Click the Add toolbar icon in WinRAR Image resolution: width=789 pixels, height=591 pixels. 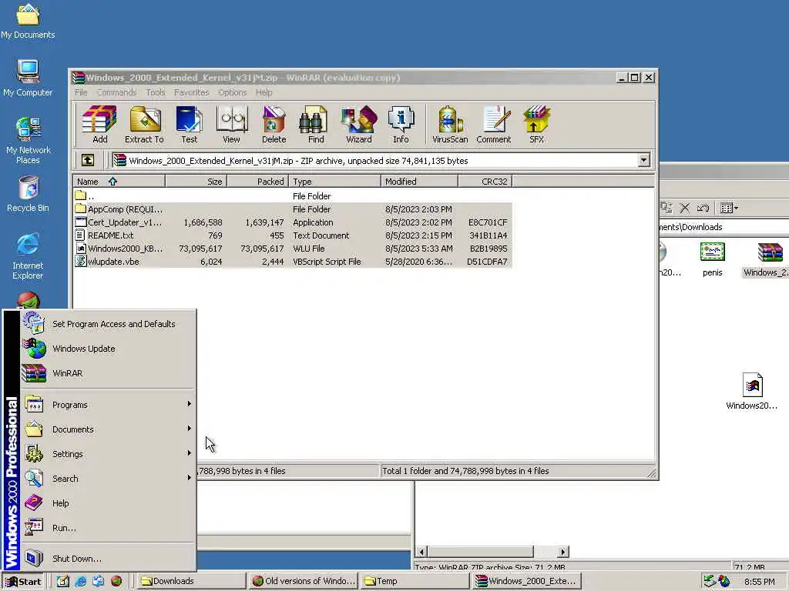pyautogui.click(x=99, y=125)
